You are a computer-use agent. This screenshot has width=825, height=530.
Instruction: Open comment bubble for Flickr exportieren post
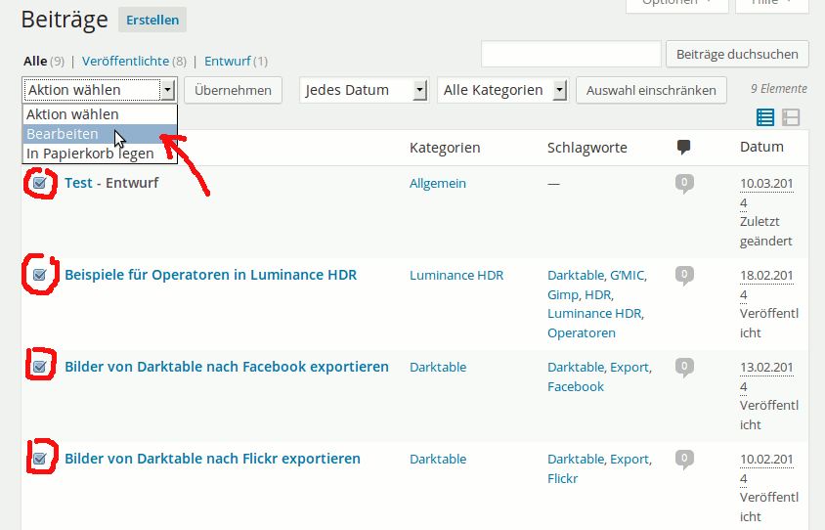click(684, 459)
